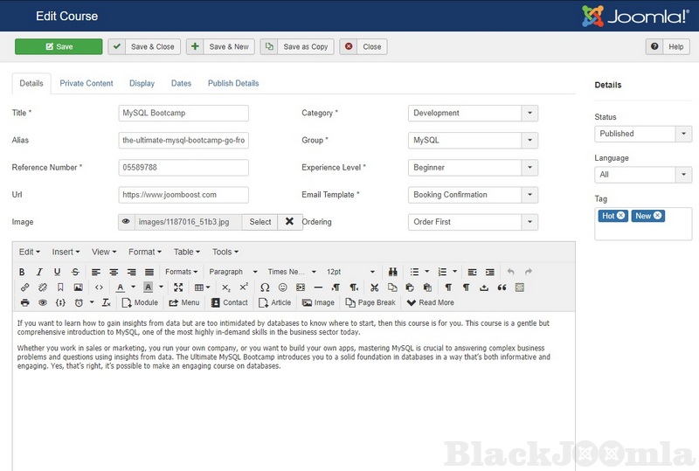The width and height of the screenshot is (699, 471).
Task: Open the special character omega tool
Action: (265, 287)
